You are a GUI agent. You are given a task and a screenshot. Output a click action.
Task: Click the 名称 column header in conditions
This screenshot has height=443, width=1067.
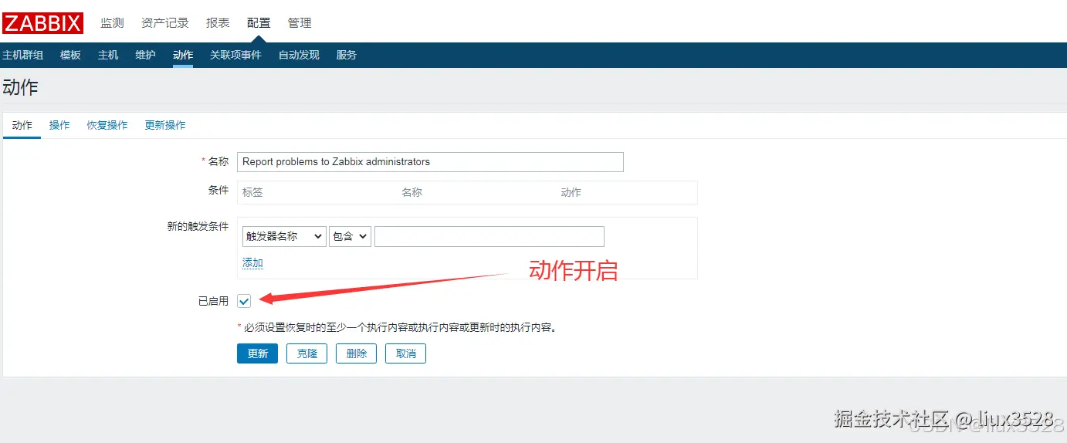point(412,192)
